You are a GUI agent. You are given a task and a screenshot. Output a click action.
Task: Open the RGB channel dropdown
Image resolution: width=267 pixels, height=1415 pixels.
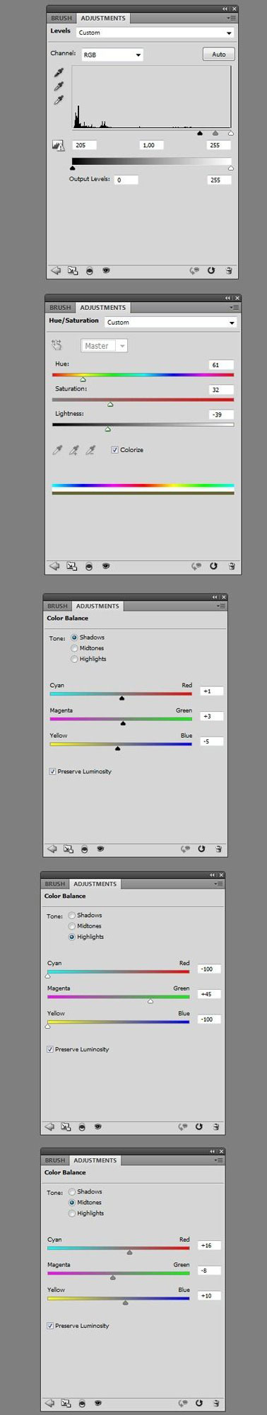coord(112,54)
